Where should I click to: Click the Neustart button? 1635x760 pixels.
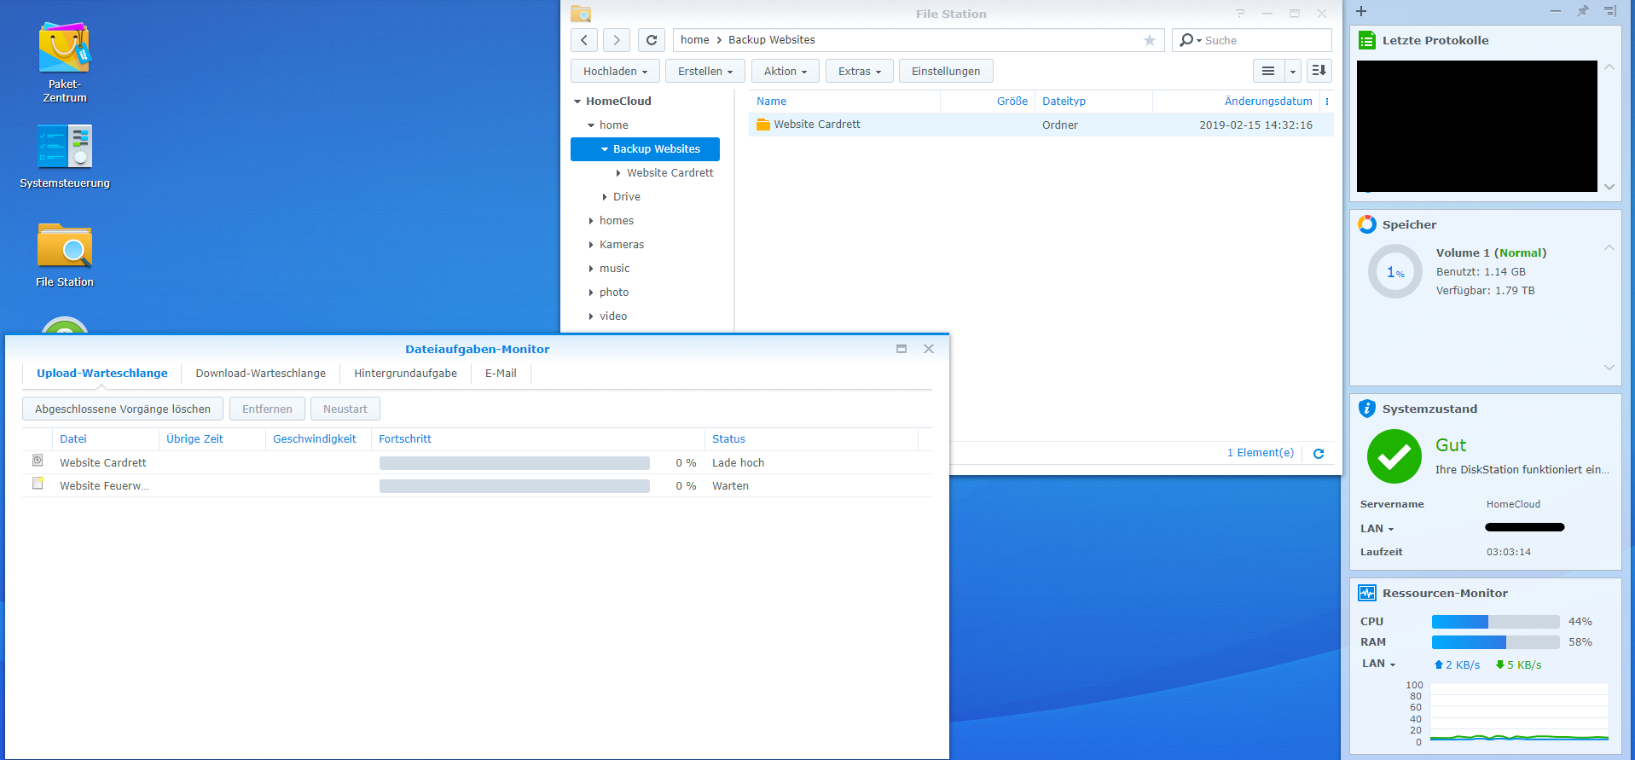[x=345, y=409]
